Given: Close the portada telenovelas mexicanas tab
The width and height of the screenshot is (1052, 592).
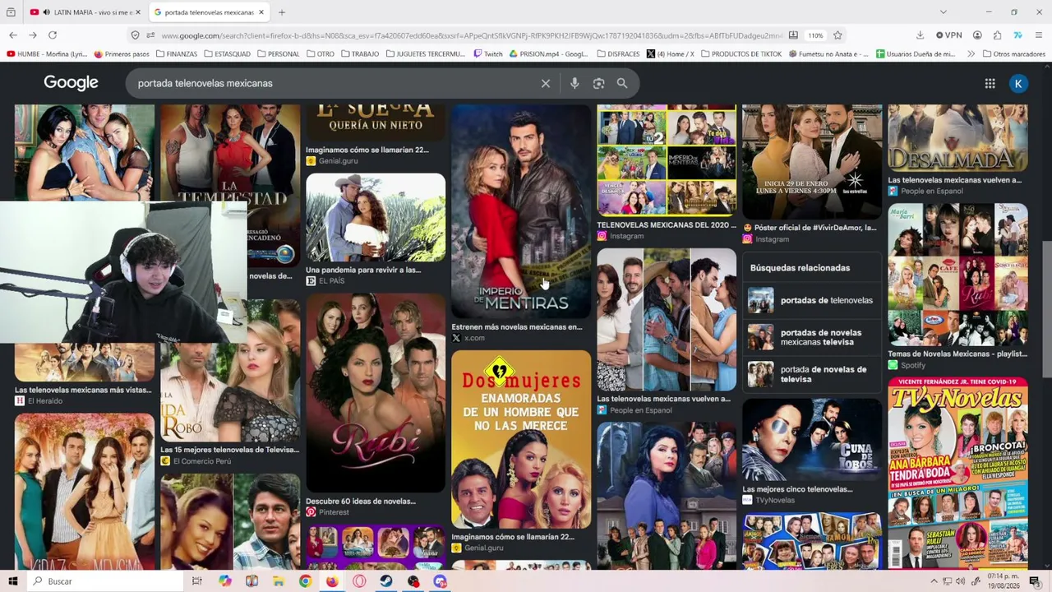Looking at the screenshot, I should pyautogui.click(x=261, y=12).
